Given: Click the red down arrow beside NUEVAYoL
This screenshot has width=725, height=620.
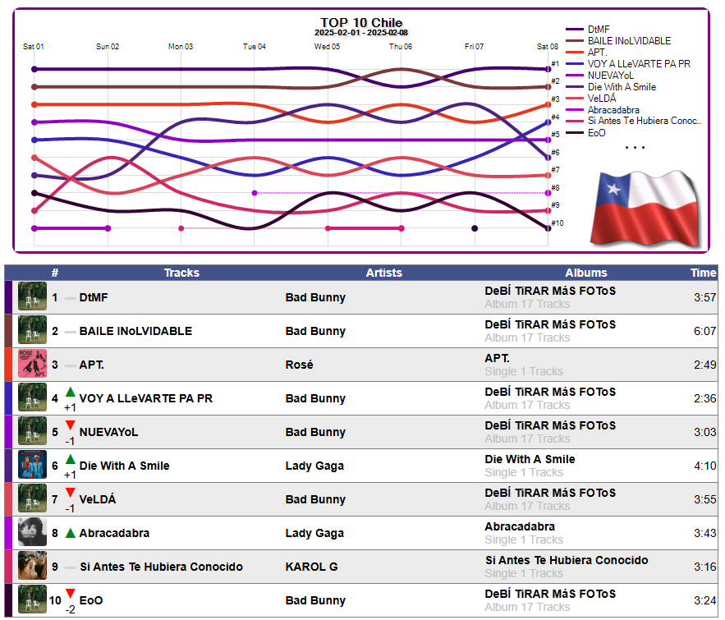Looking at the screenshot, I should pyautogui.click(x=71, y=425).
